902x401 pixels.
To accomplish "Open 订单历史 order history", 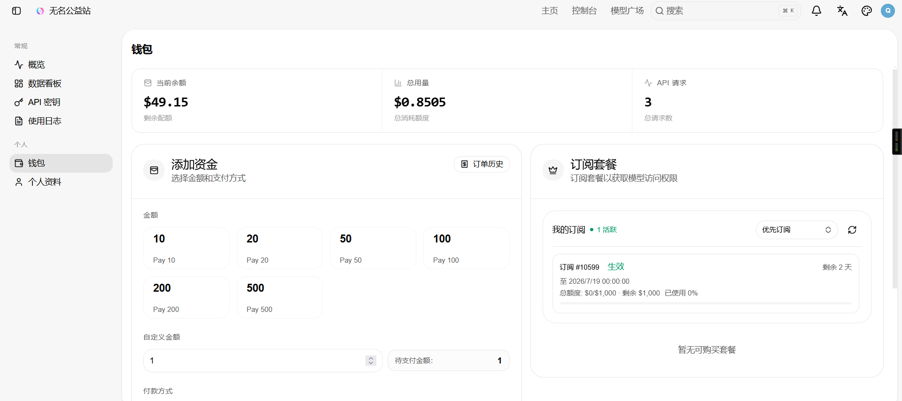I will tap(482, 164).
